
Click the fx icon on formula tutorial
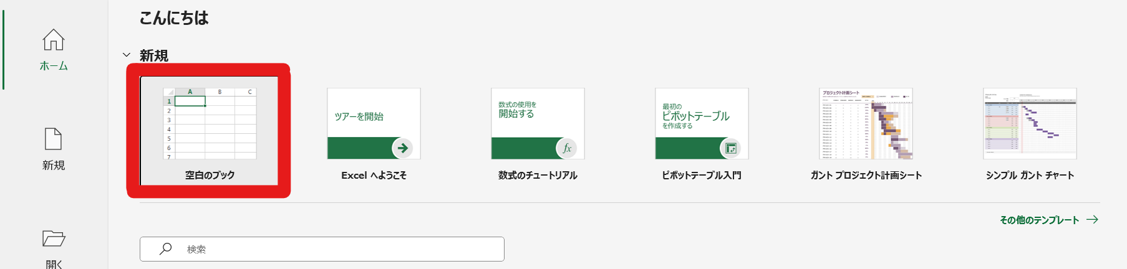566,148
